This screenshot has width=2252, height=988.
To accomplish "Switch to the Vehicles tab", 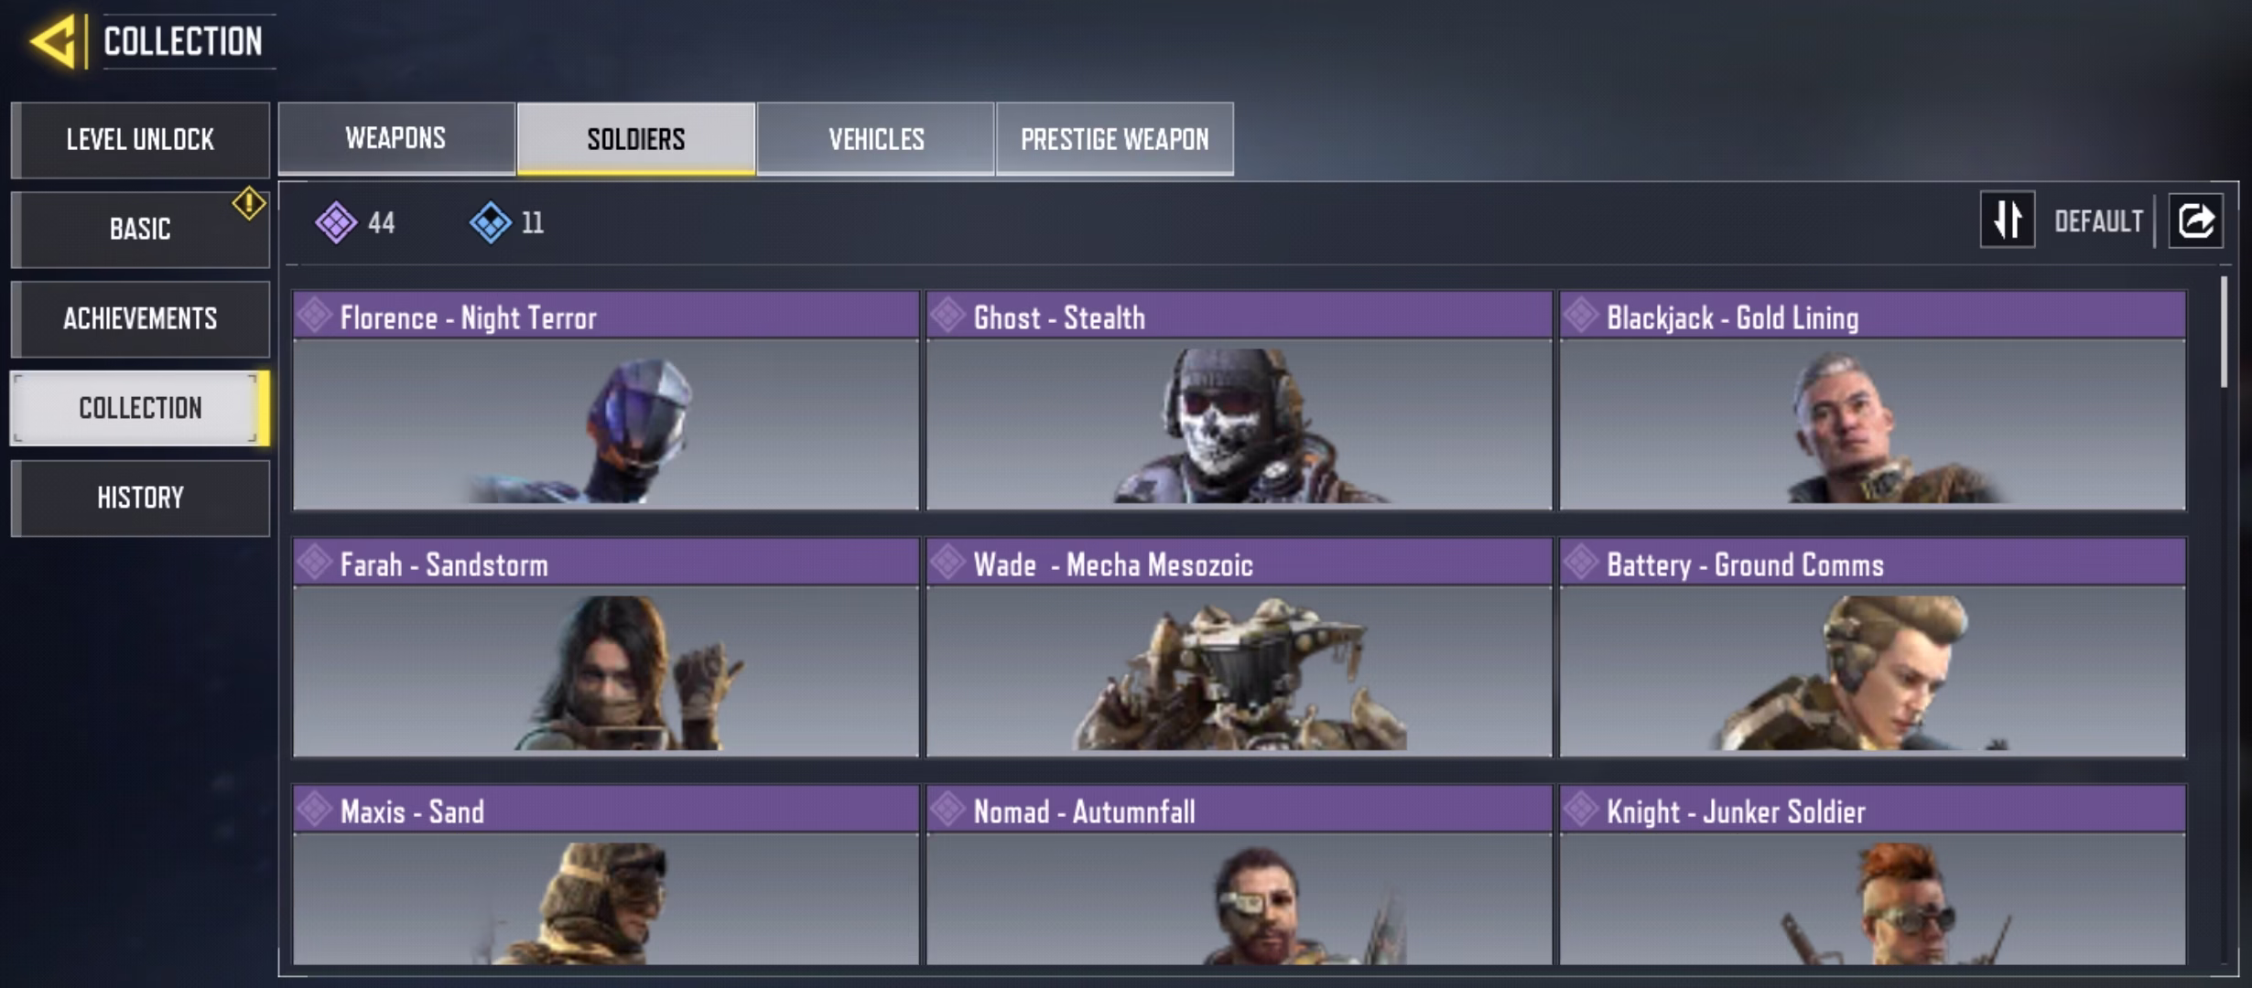I will click(876, 138).
